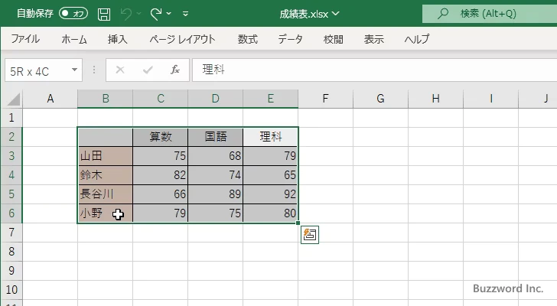Image resolution: width=557 pixels, height=306 pixels.
Task: Click the formula bar Cancel X icon
Action: [x=119, y=70]
